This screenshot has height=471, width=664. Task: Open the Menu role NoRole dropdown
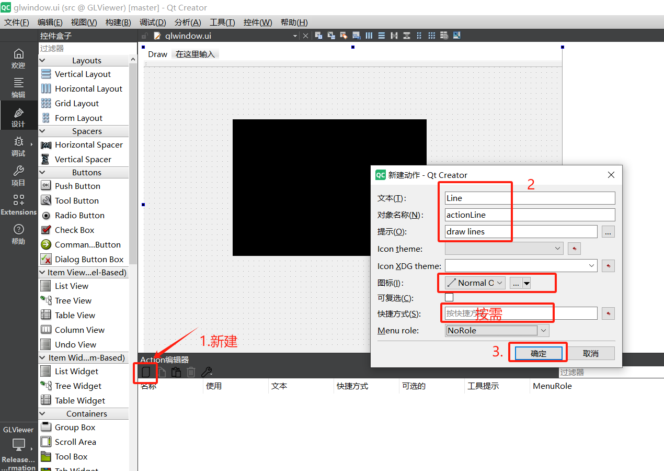(497, 330)
